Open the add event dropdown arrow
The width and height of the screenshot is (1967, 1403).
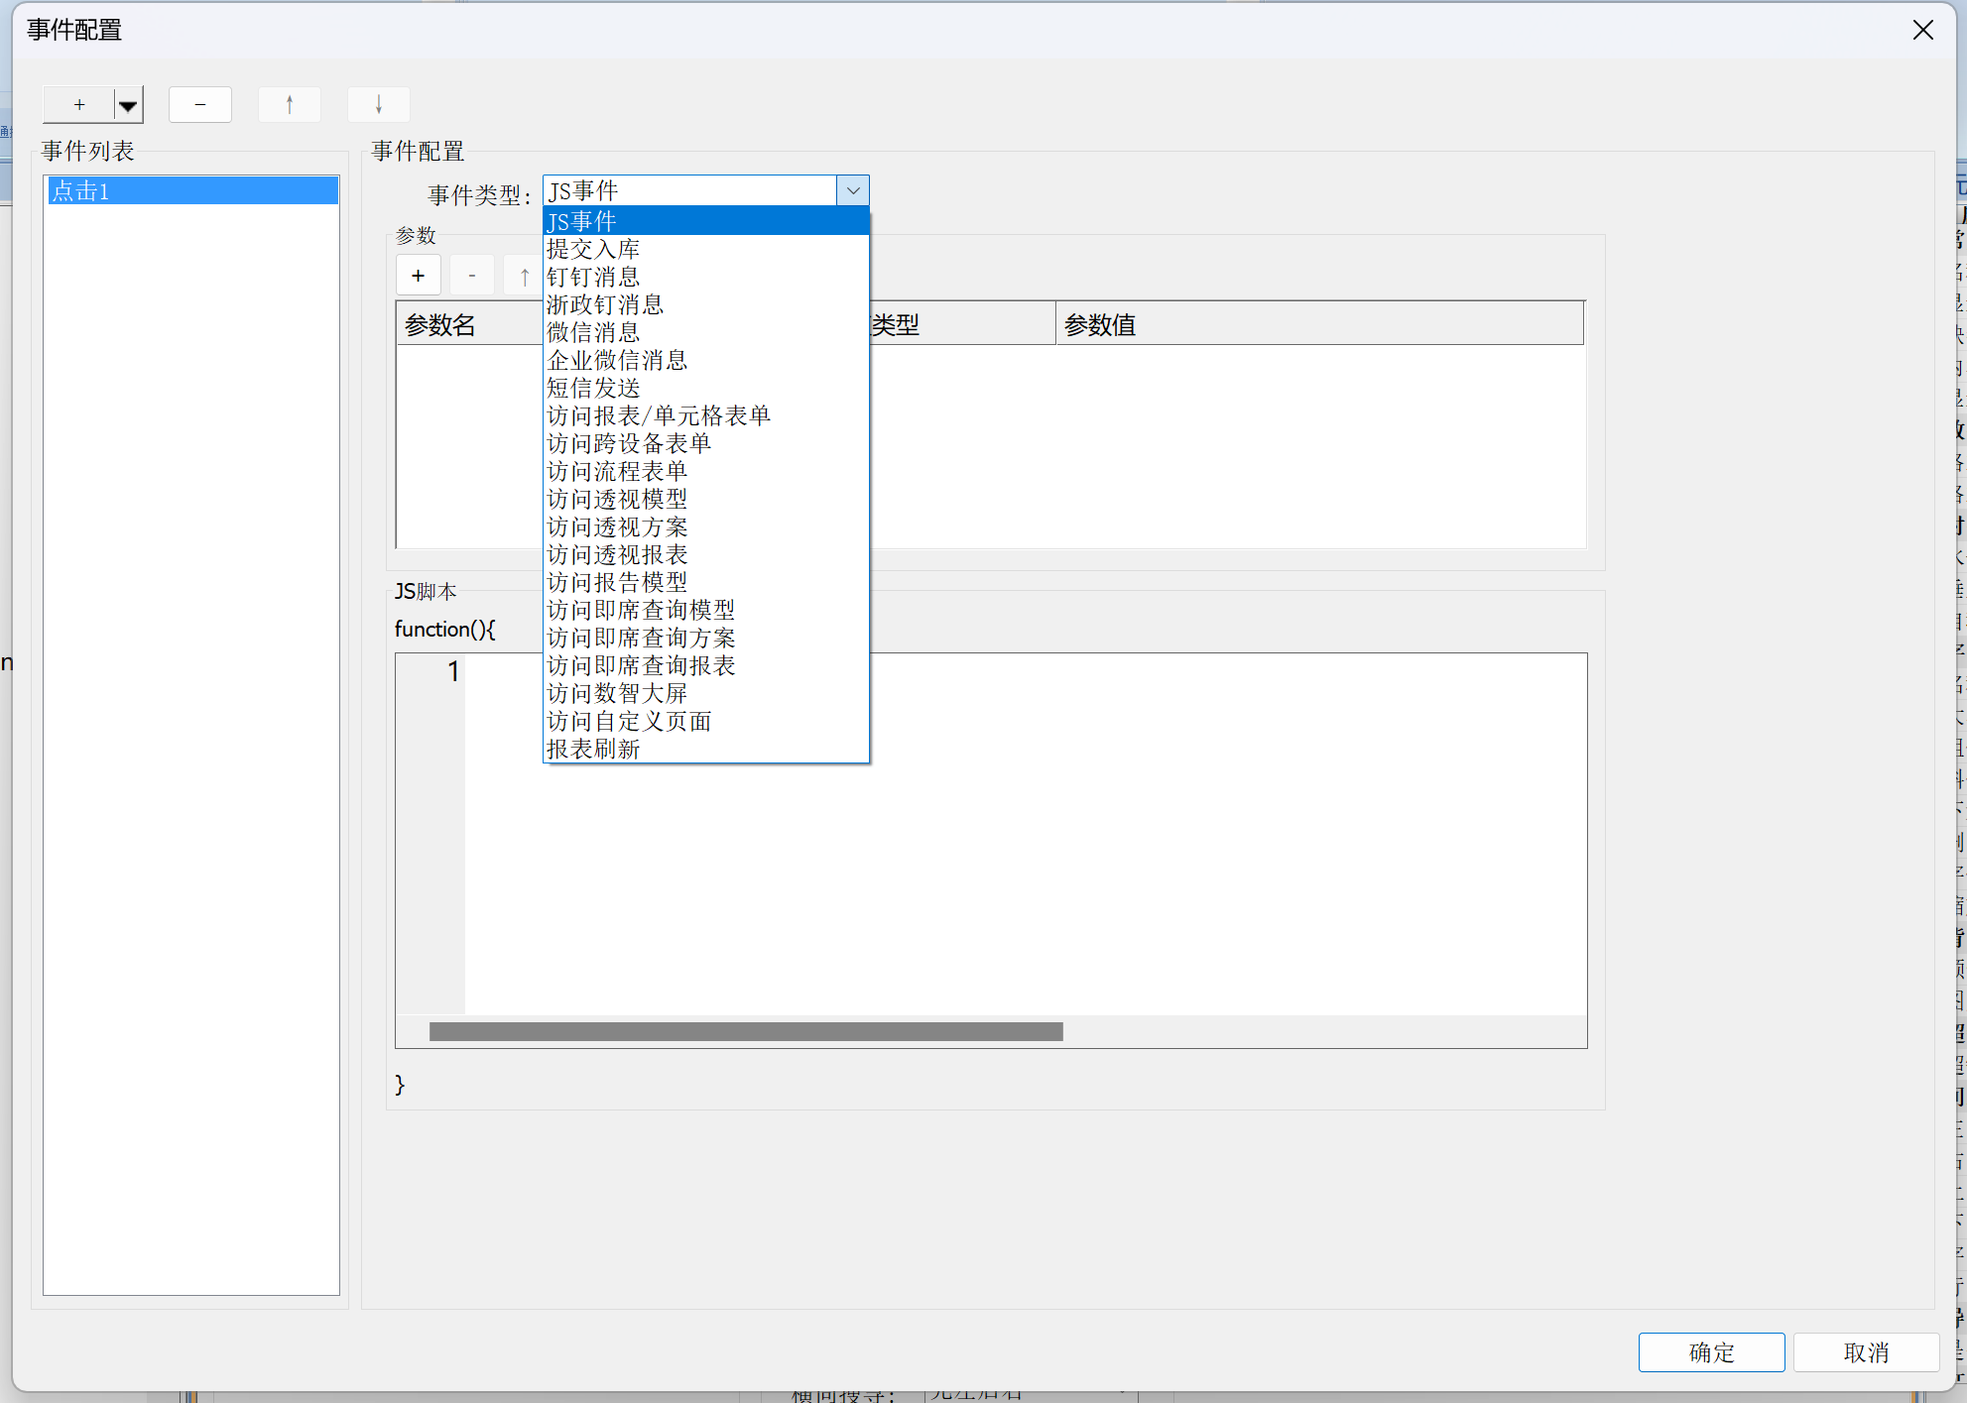pyautogui.click(x=128, y=105)
